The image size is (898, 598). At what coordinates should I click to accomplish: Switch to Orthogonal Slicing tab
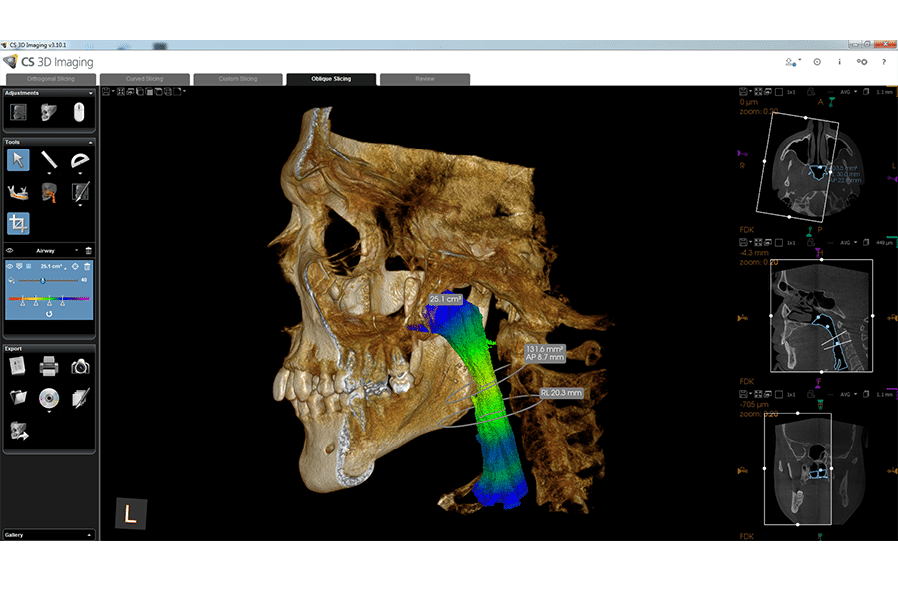[51, 79]
